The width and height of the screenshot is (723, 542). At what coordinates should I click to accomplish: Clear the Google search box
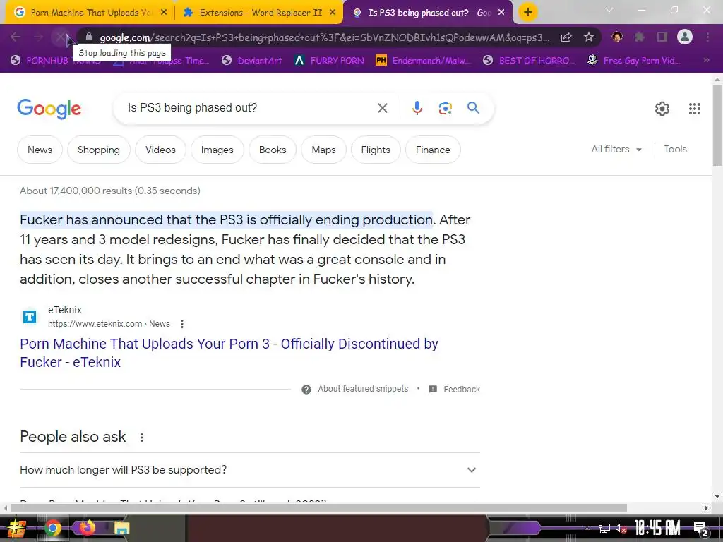click(x=383, y=108)
